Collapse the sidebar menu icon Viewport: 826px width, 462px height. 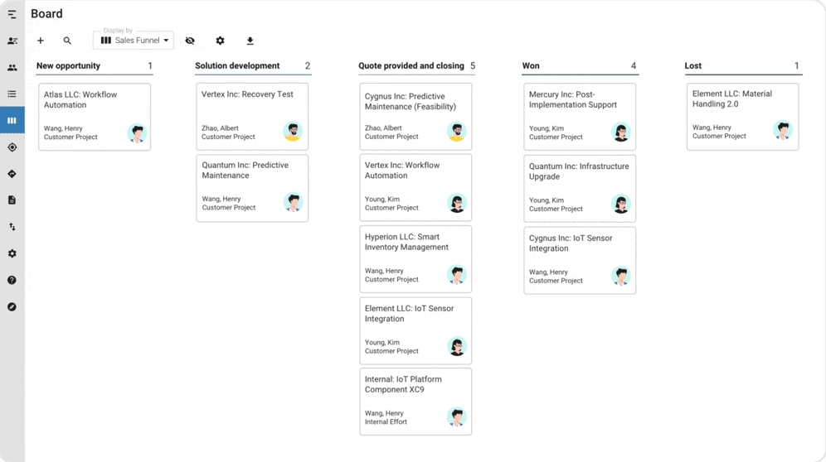[x=12, y=14]
